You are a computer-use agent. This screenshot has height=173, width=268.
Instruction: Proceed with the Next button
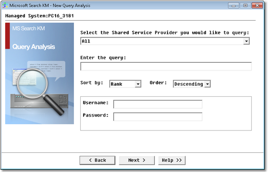pyautogui.click(x=137, y=161)
